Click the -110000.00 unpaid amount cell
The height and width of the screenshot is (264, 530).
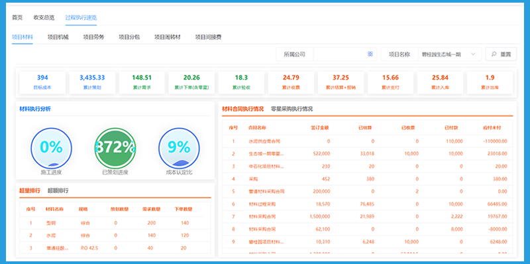click(x=496, y=141)
